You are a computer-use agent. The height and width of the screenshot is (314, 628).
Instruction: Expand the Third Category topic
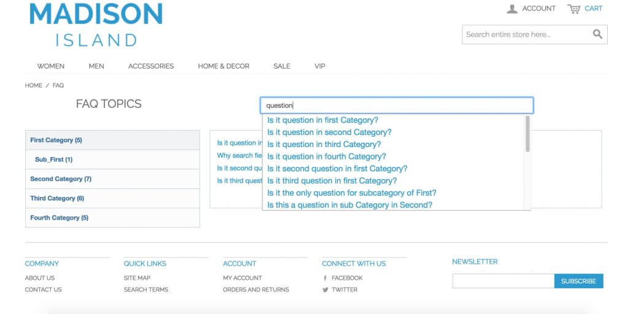[57, 199]
